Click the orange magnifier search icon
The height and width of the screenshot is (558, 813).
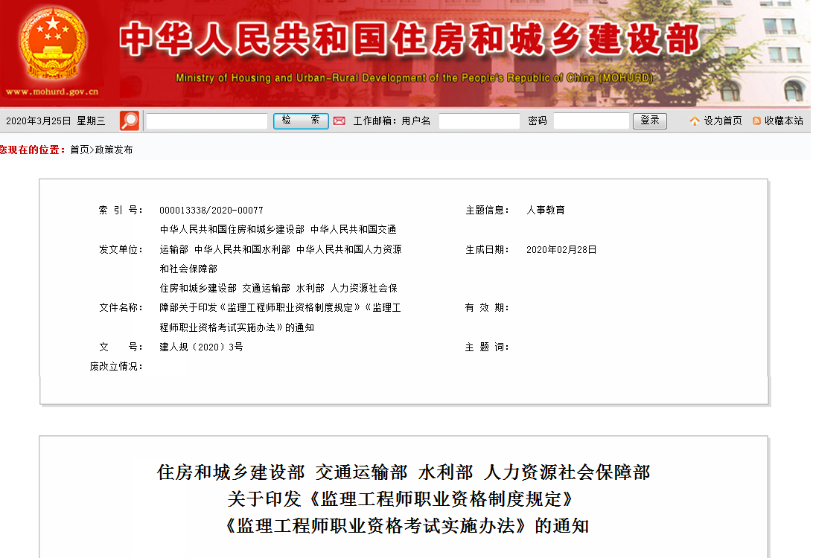tap(130, 121)
